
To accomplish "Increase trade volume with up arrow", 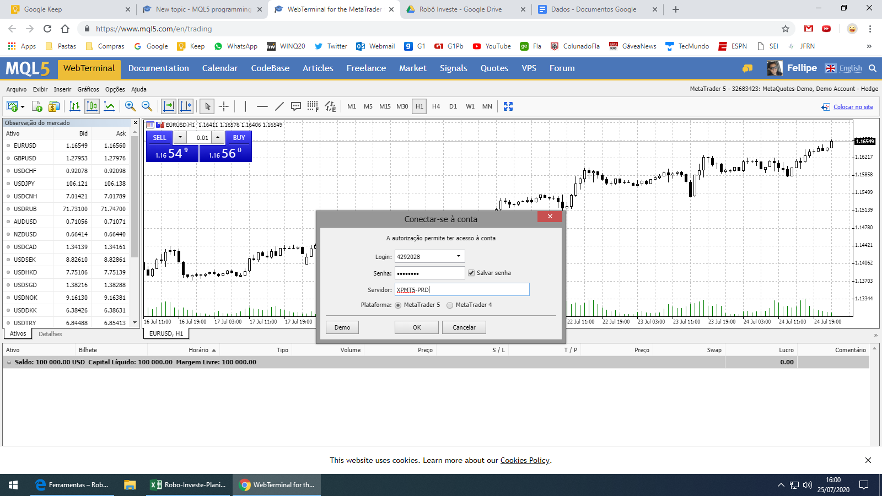I will pyautogui.click(x=218, y=137).
